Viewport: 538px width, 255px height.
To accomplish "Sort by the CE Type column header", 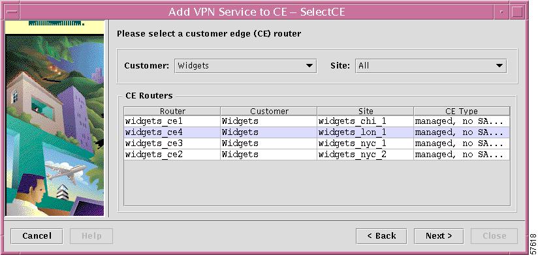I will [462, 111].
